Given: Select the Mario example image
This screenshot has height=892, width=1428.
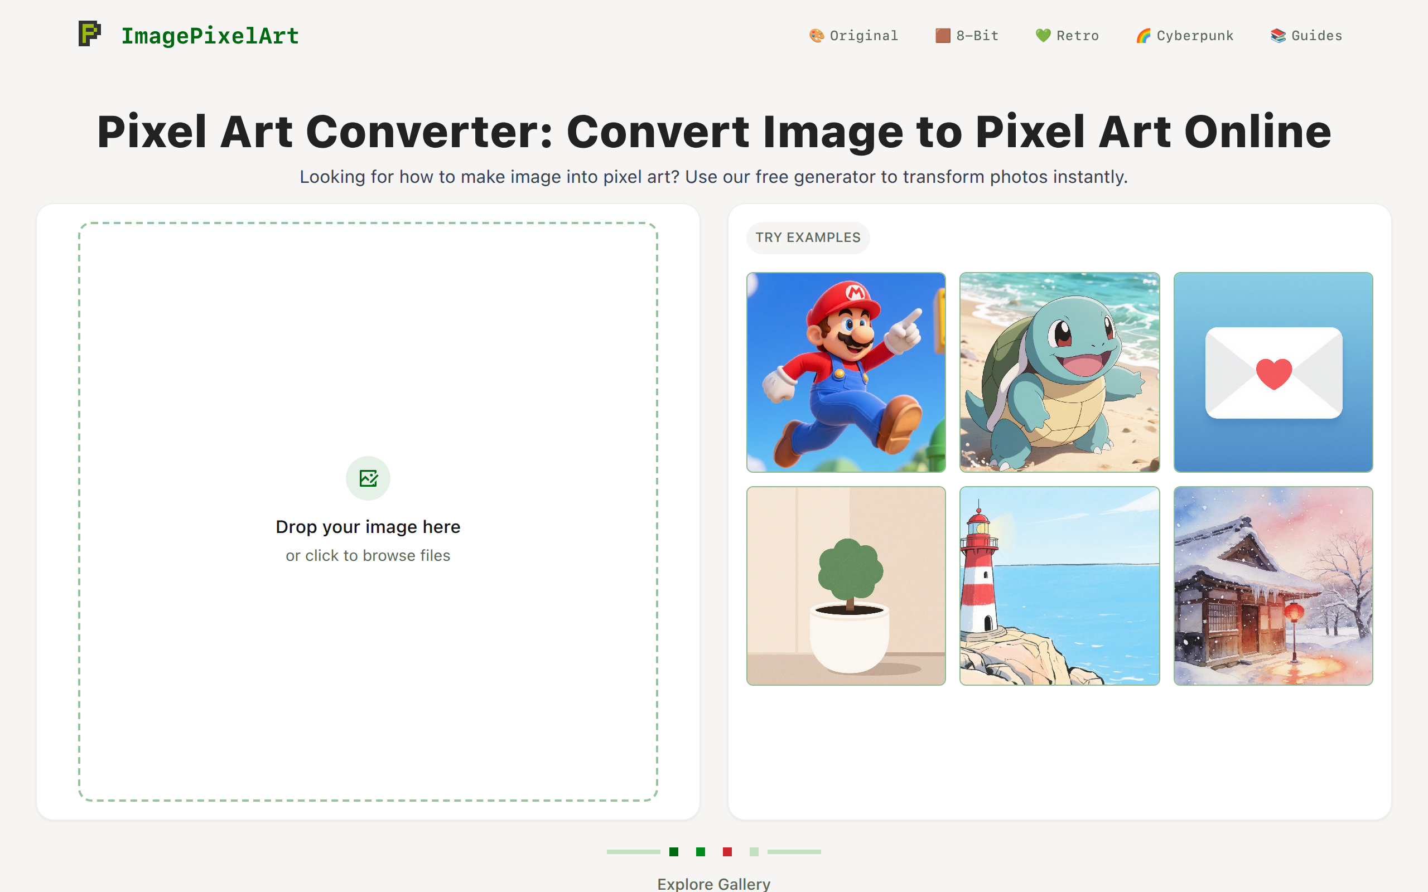Looking at the screenshot, I should [846, 372].
